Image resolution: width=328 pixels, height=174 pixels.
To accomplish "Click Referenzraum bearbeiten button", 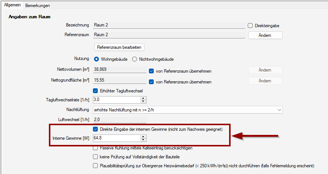I will (x=119, y=47).
